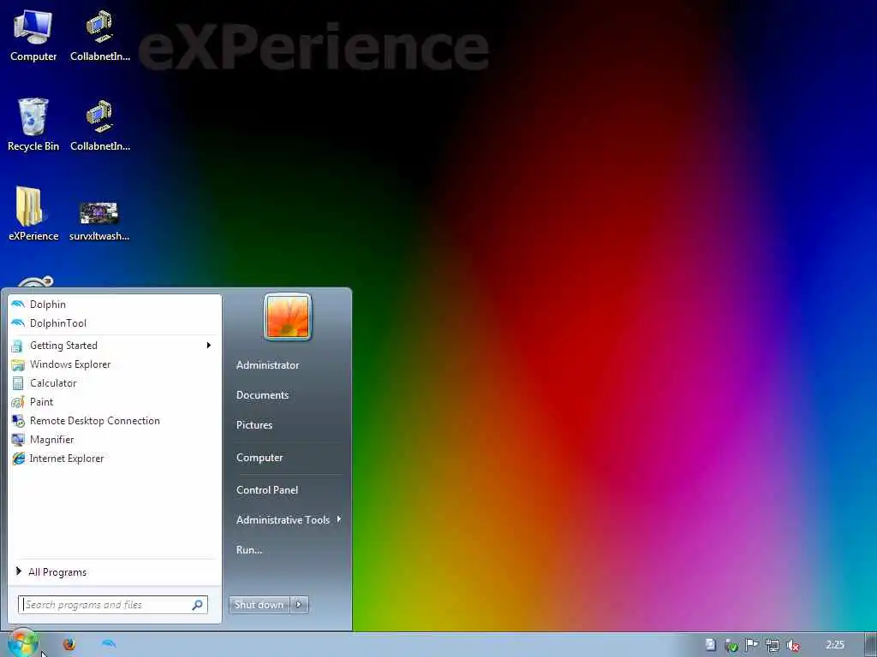Open the arrow menu beside Shut down
Screen dimensions: 877x657
tap(299, 605)
